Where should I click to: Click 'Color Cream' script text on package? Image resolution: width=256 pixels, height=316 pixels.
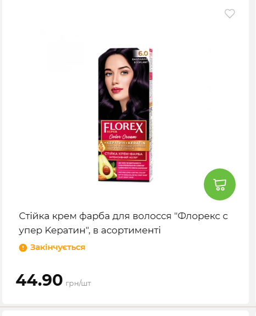point(123,137)
